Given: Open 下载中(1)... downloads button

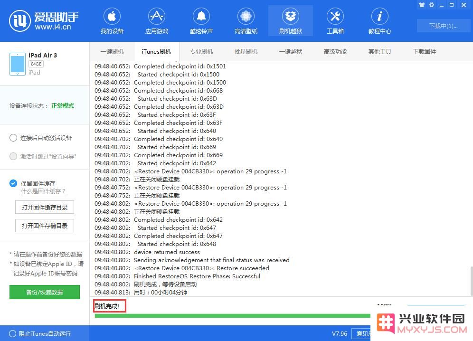Looking at the screenshot, I should [444, 26].
